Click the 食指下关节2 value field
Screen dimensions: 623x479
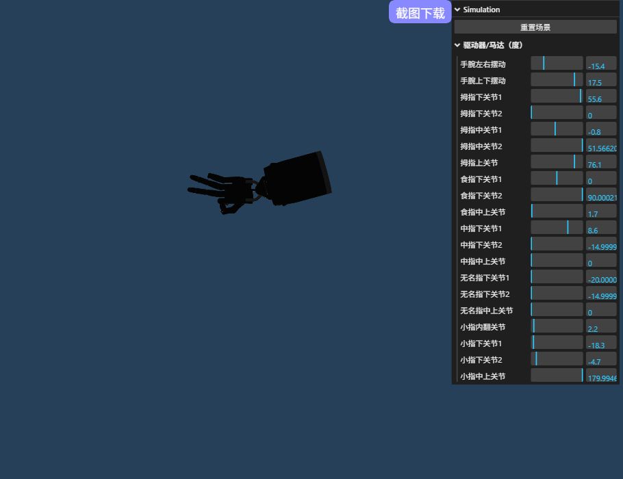point(601,196)
